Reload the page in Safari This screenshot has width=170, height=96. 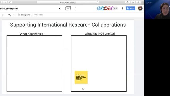coord(97,2)
